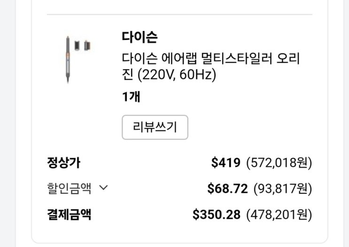The width and height of the screenshot is (349, 247).
Task: Click the $419 regular price
Action: (x=226, y=163)
